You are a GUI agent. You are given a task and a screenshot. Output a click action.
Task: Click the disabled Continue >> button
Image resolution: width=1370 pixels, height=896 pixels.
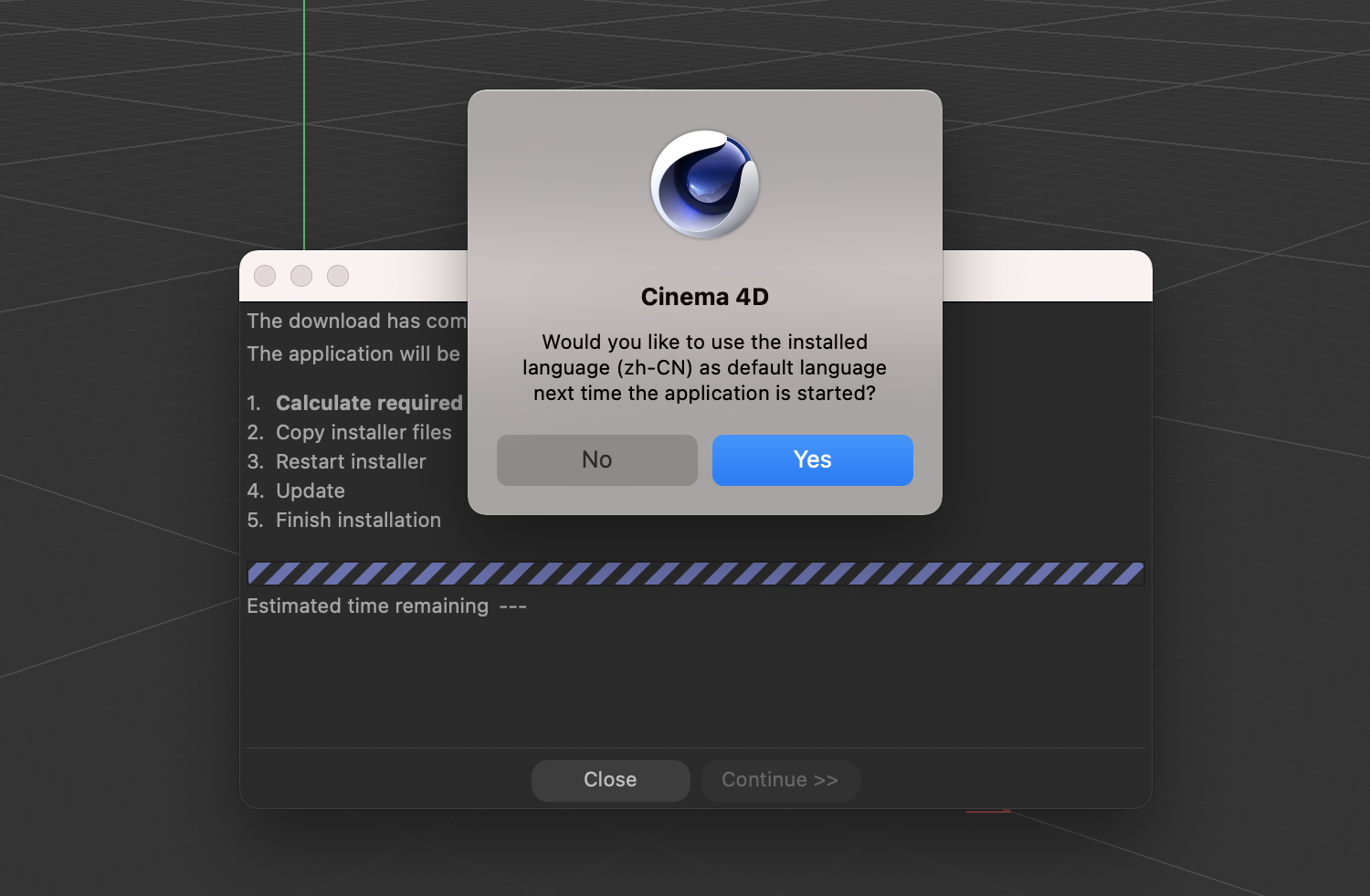click(x=780, y=780)
